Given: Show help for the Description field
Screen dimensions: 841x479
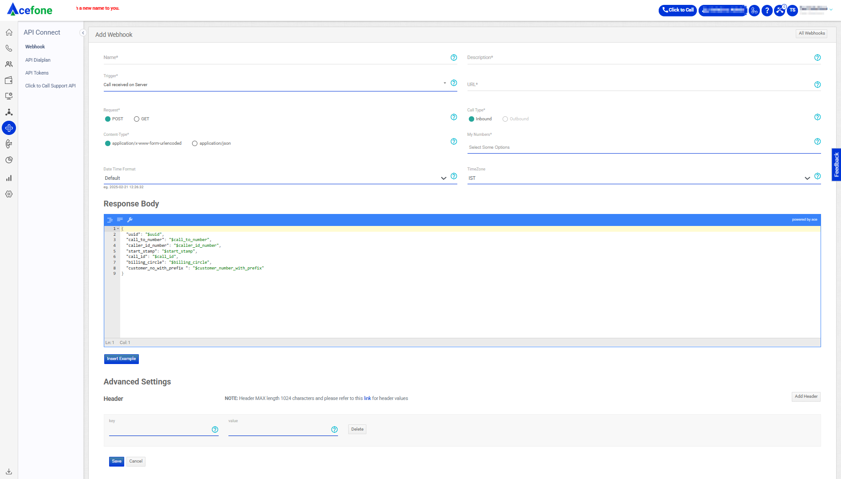Looking at the screenshot, I should pos(817,58).
